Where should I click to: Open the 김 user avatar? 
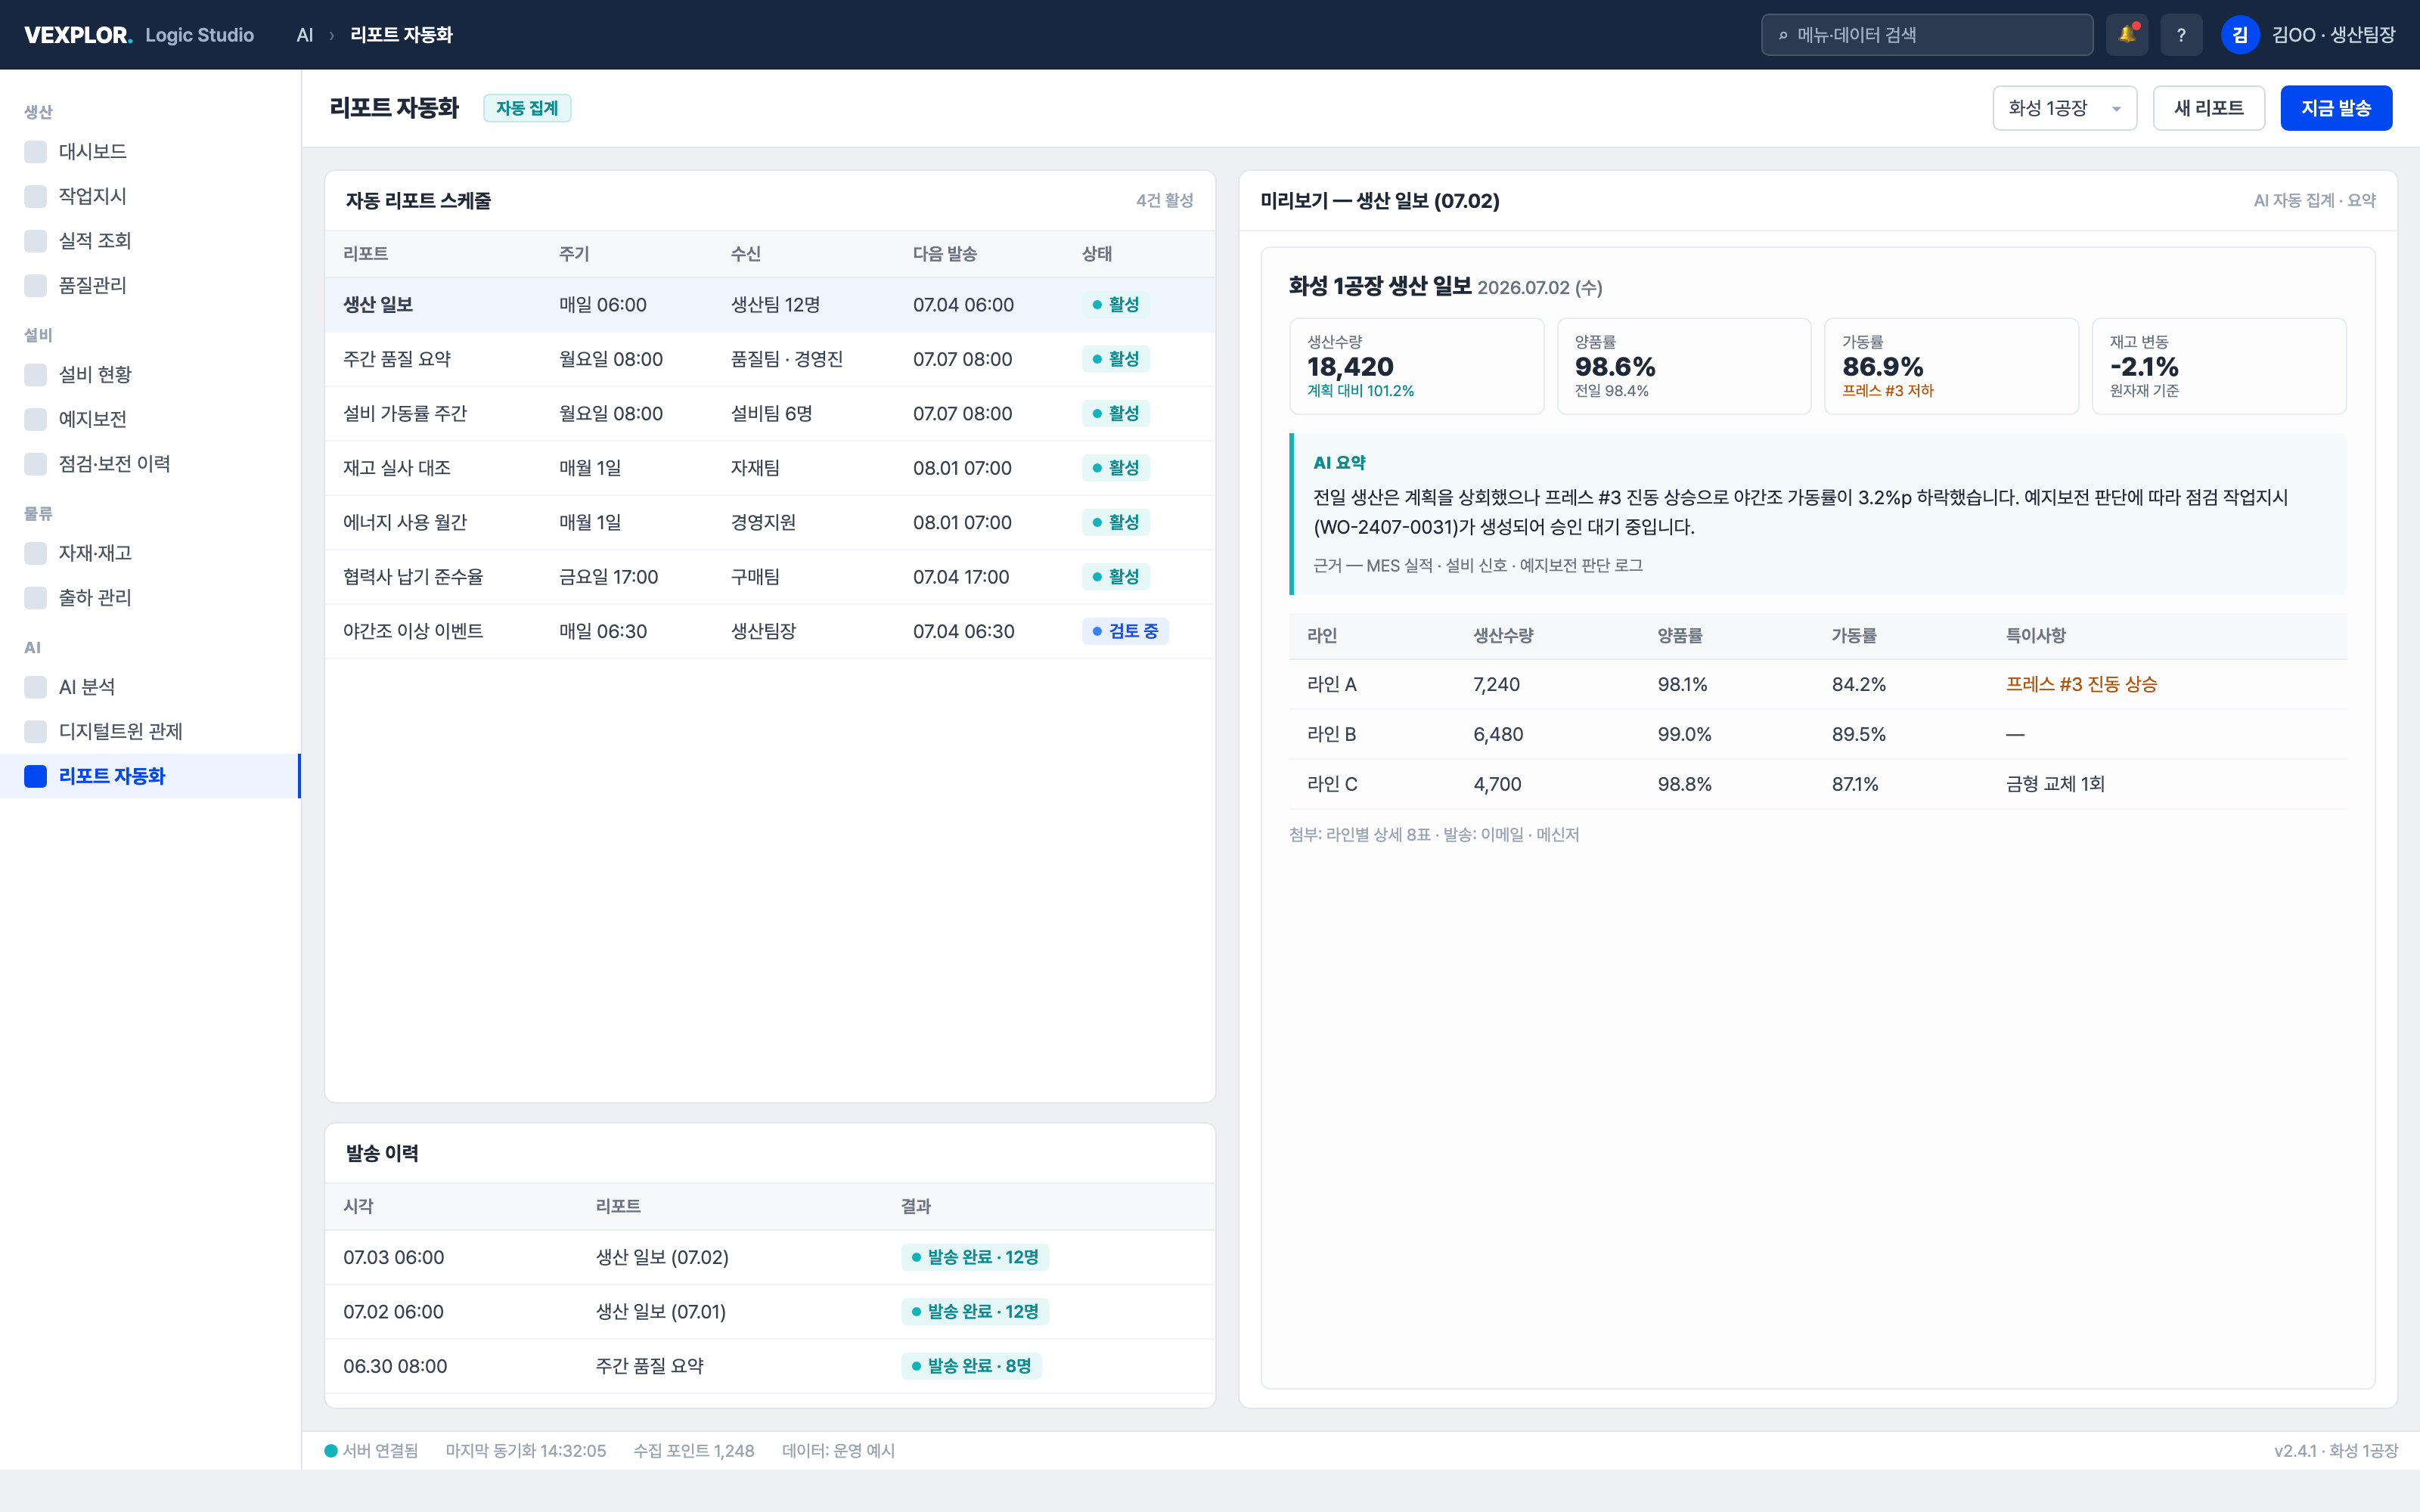click(2240, 35)
